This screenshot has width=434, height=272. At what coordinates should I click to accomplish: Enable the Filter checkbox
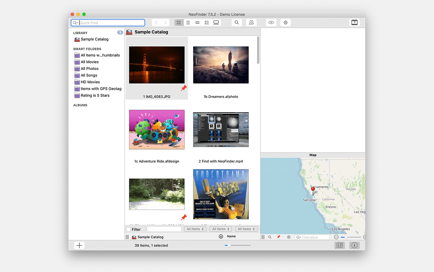pyautogui.click(x=129, y=229)
